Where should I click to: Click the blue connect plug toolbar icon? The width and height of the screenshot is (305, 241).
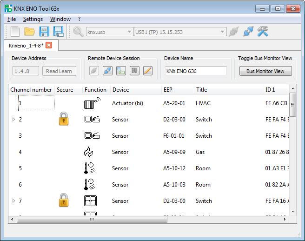click(x=248, y=31)
